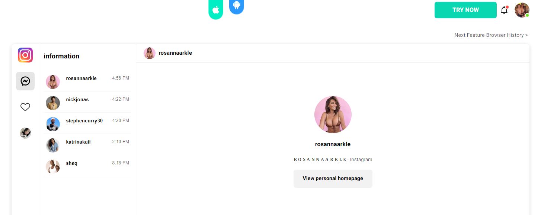The height and width of the screenshot is (215, 557).
Task: Open the katrinakaif conversation
Action: (x=87, y=145)
